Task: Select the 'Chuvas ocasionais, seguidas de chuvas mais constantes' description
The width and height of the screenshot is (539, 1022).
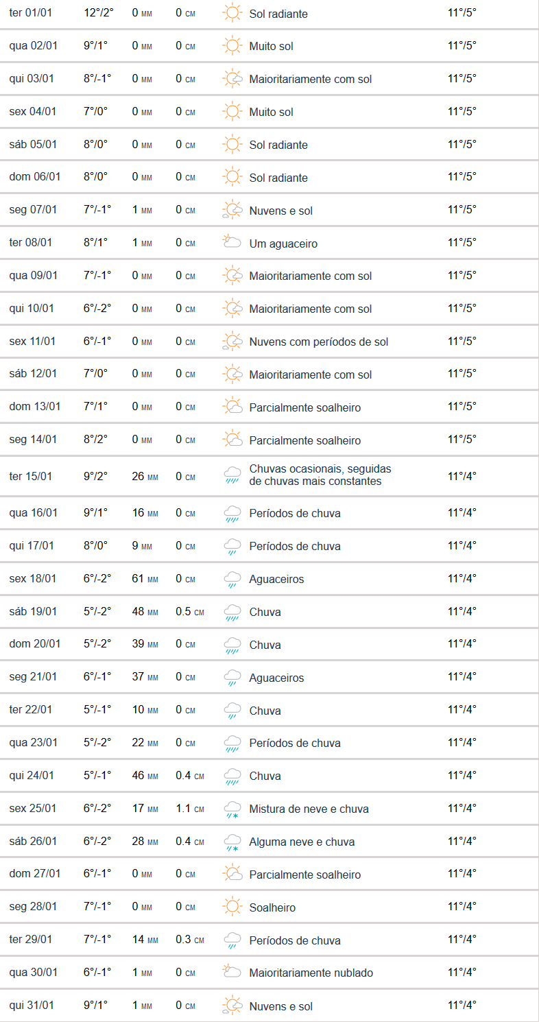Action: (320, 475)
